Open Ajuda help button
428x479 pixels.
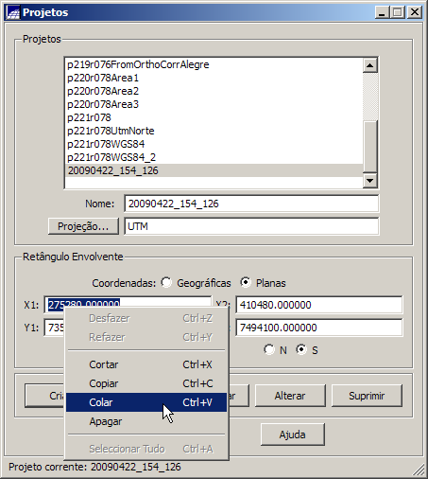pyautogui.click(x=293, y=435)
